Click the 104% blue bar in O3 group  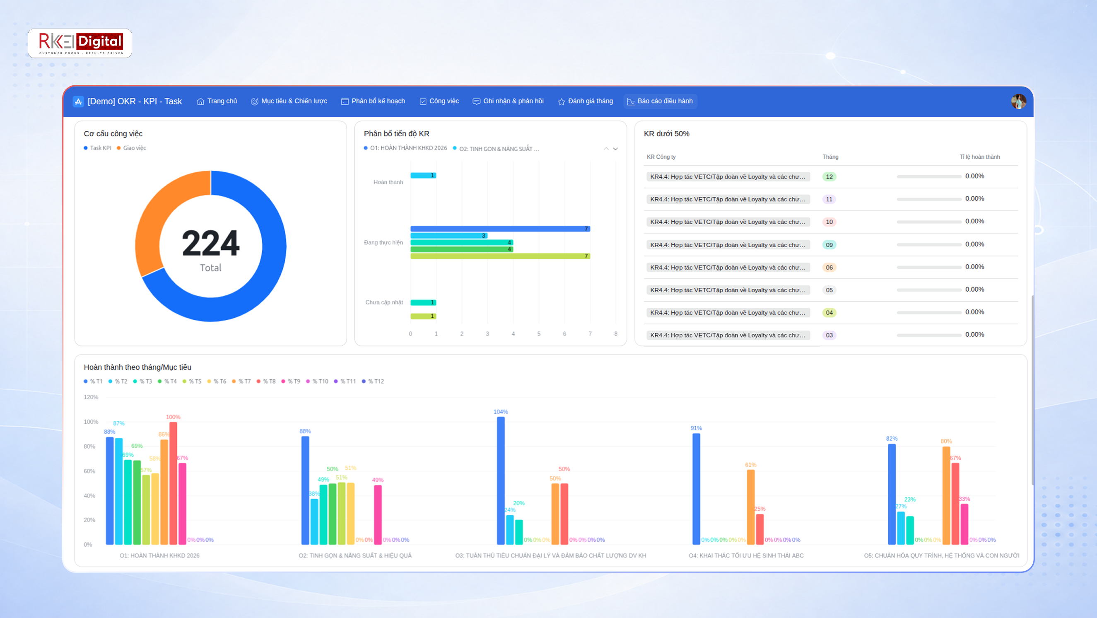[x=501, y=480]
